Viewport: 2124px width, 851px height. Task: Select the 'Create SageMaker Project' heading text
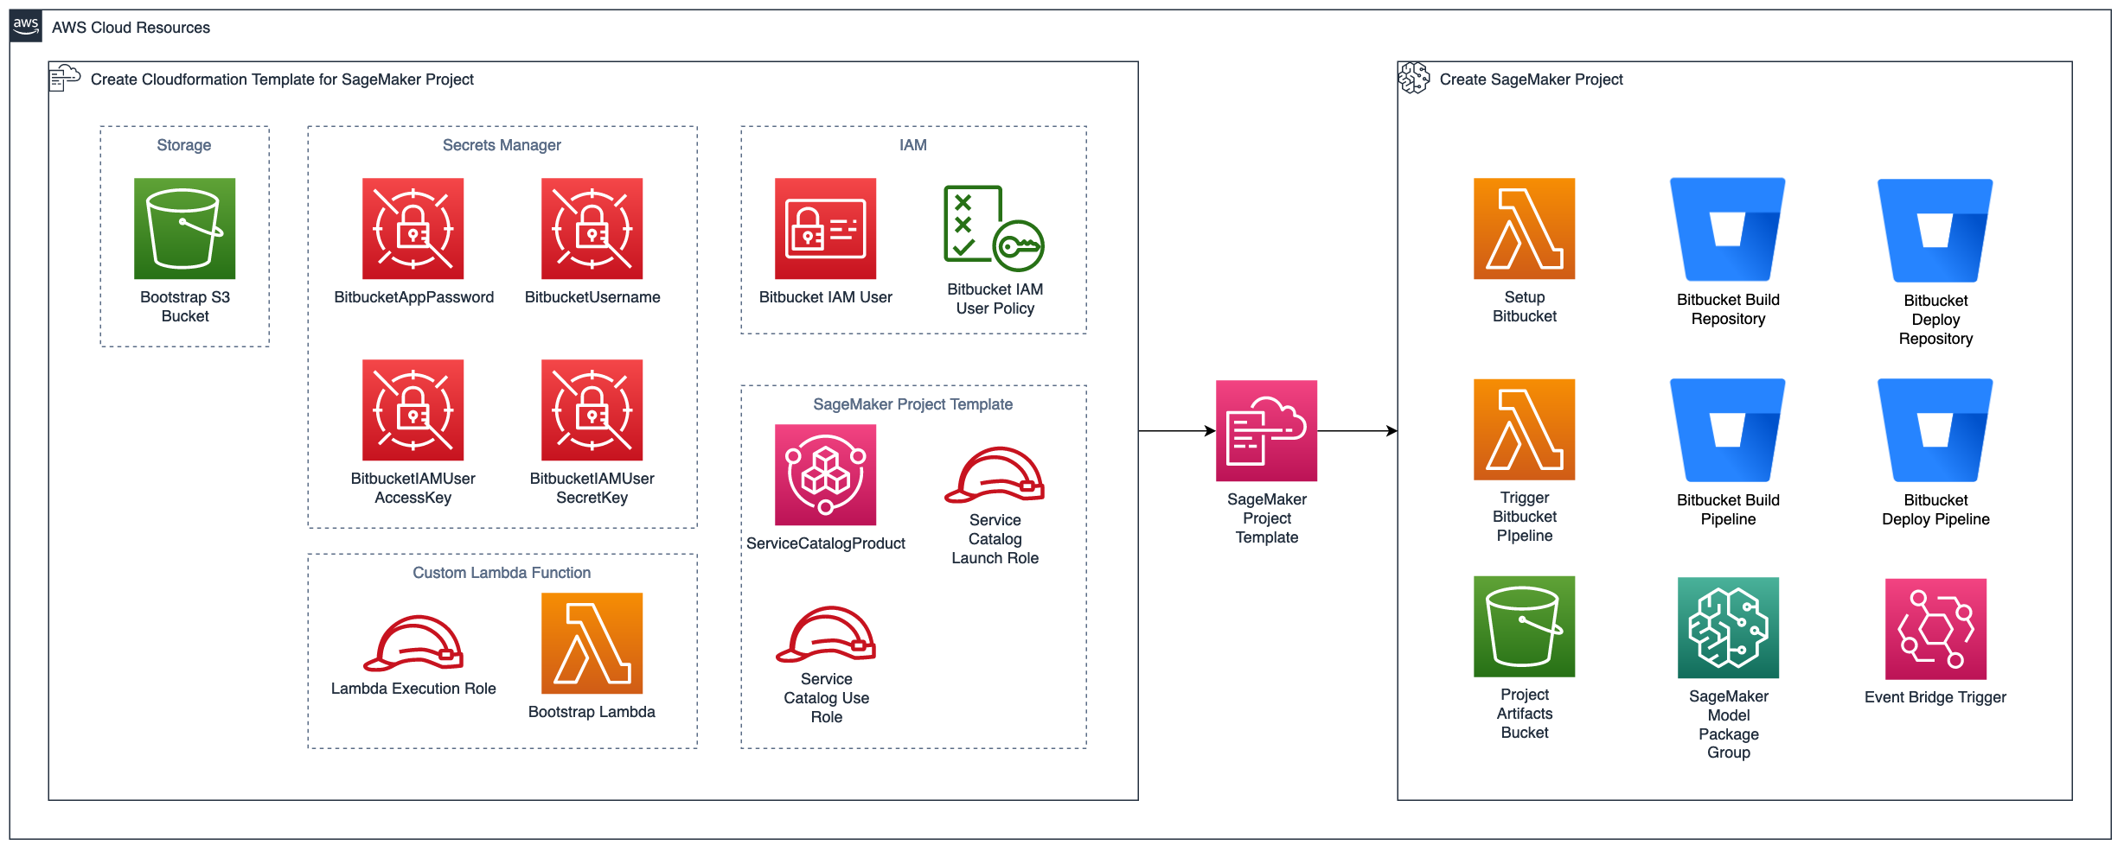pos(1531,79)
